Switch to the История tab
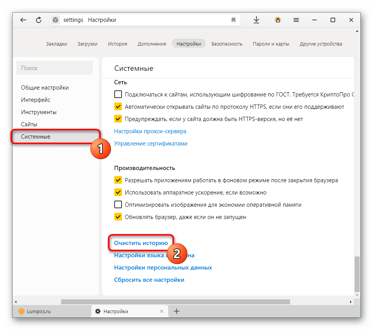Screen dimensions: 373x330 pyautogui.click(x=117, y=44)
